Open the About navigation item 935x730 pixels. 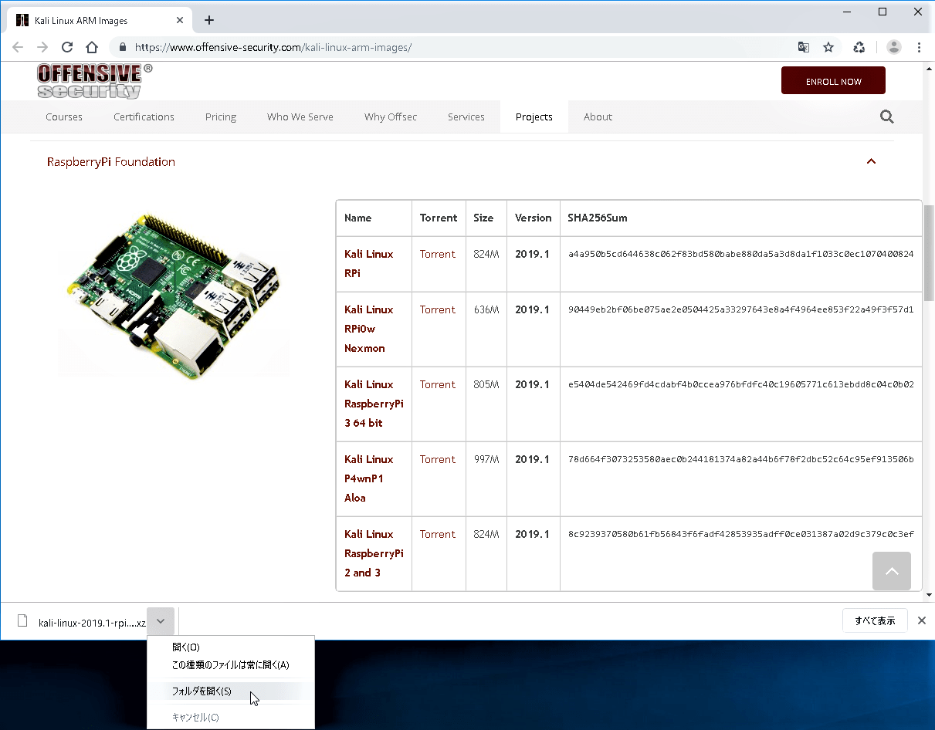coord(598,117)
